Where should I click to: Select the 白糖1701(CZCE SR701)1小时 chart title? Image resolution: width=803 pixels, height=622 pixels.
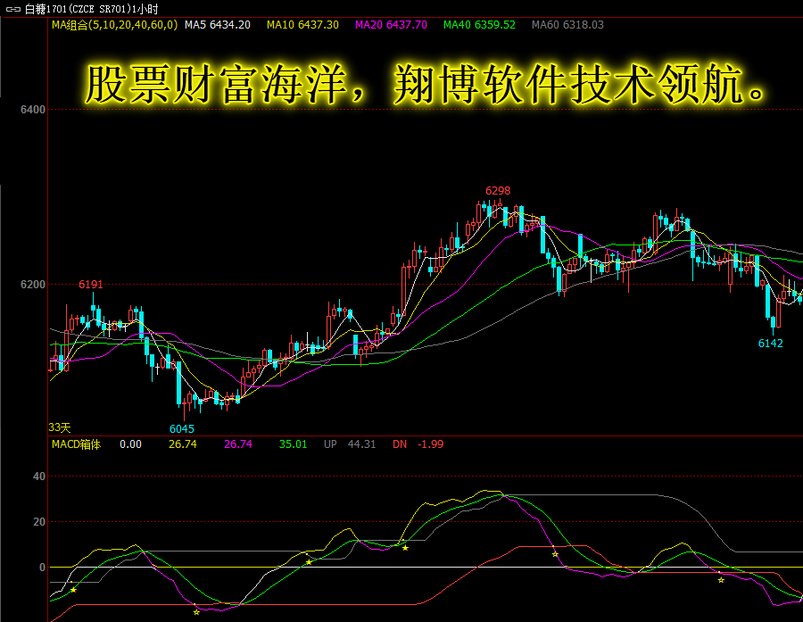click(91, 9)
